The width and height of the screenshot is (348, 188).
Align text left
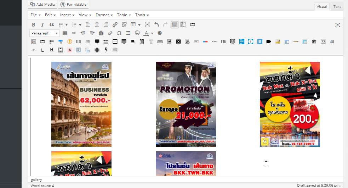pos(88,25)
